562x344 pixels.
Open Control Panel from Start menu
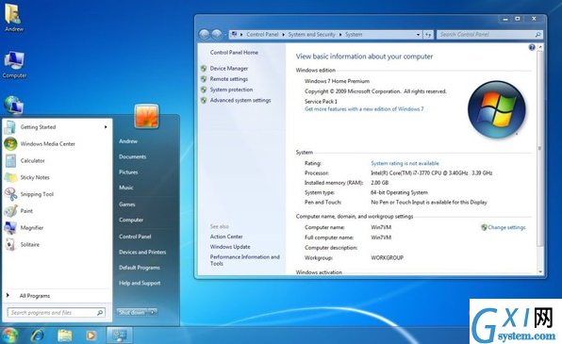135,237
